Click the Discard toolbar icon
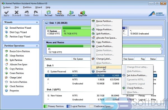Screen dimensions: 168x110 point(17,14)
